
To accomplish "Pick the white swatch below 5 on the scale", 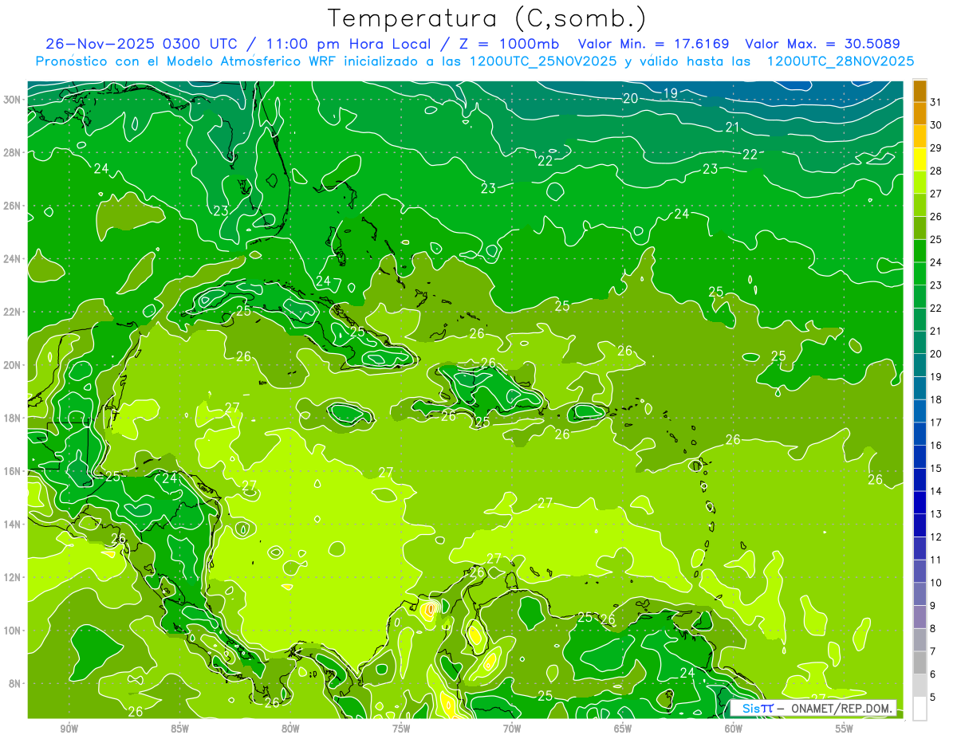I will (920, 709).
